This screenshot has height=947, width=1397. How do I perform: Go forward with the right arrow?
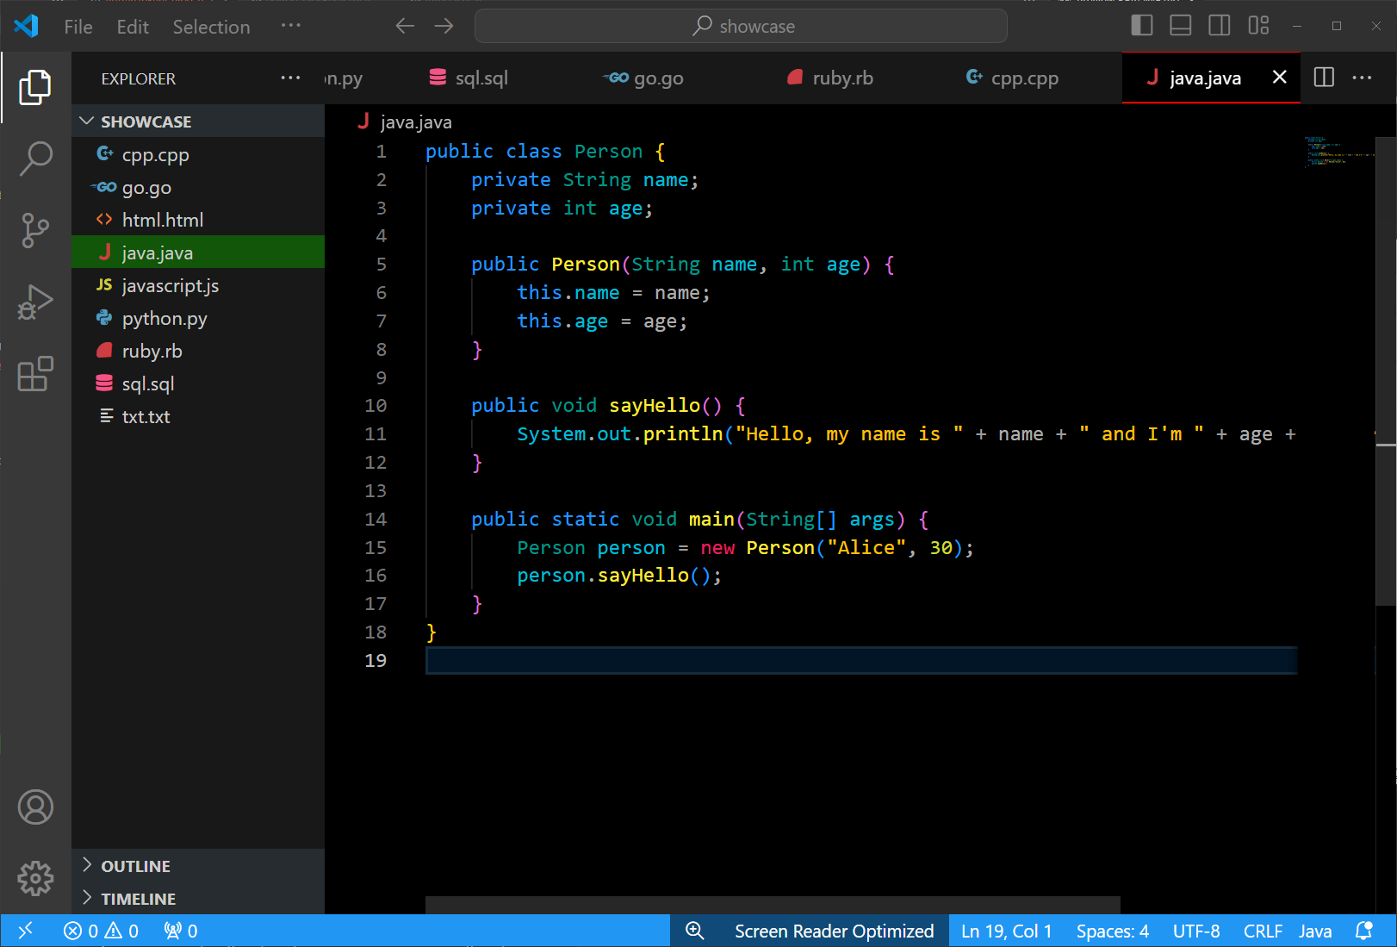(x=444, y=26)
